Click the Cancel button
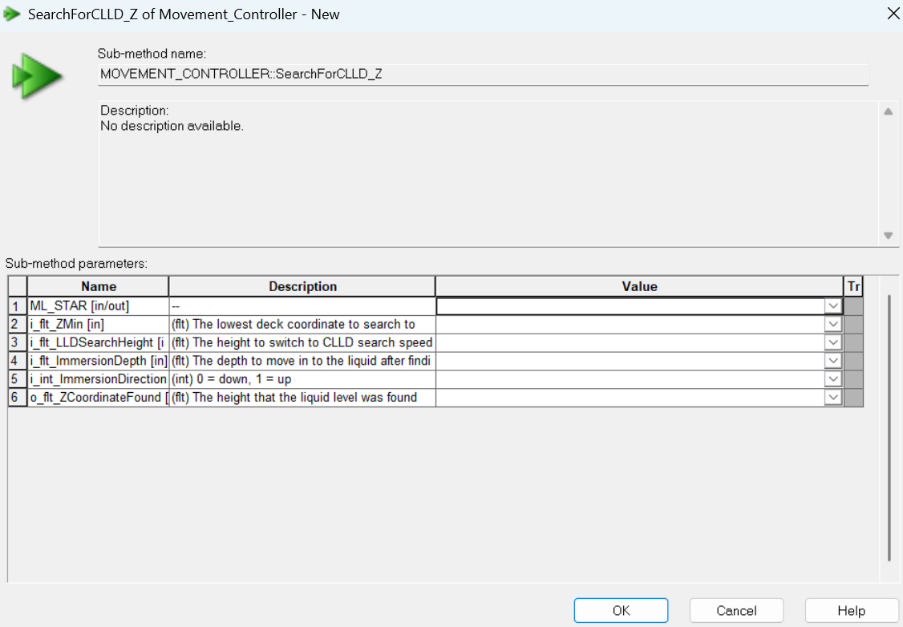This screenshot has height=627, width=903. coord(736,610)
